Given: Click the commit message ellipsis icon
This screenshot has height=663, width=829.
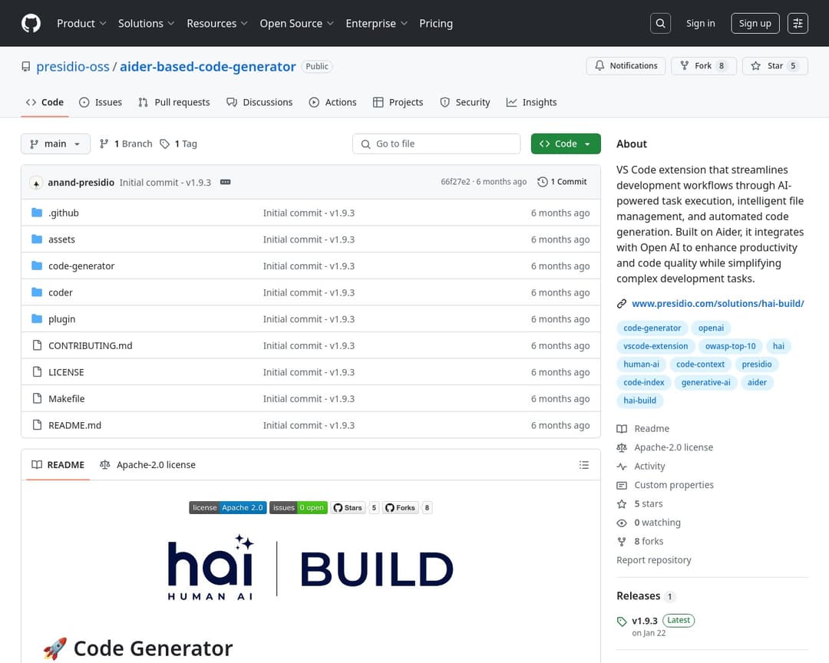Looking at the screenshot, I should coord(225,182).
